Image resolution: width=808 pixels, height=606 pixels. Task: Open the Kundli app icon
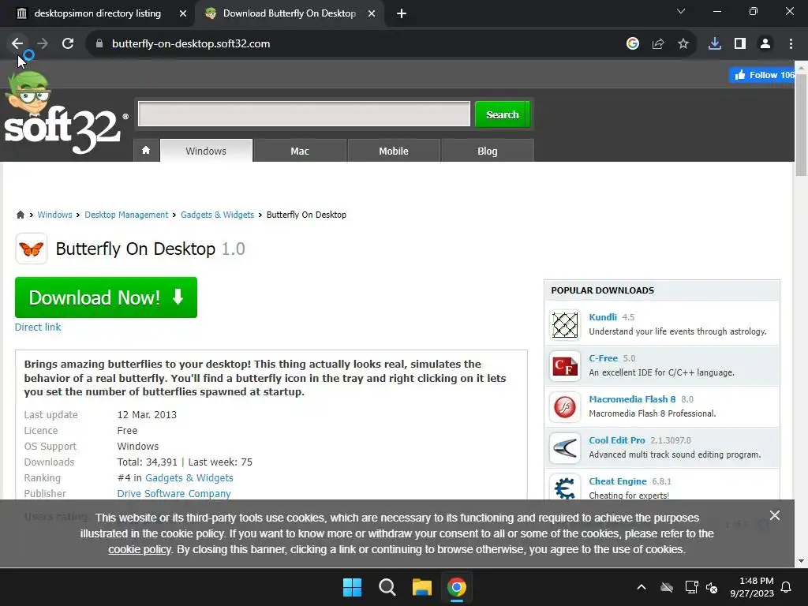pyautogui.click(x=565, y=325)
